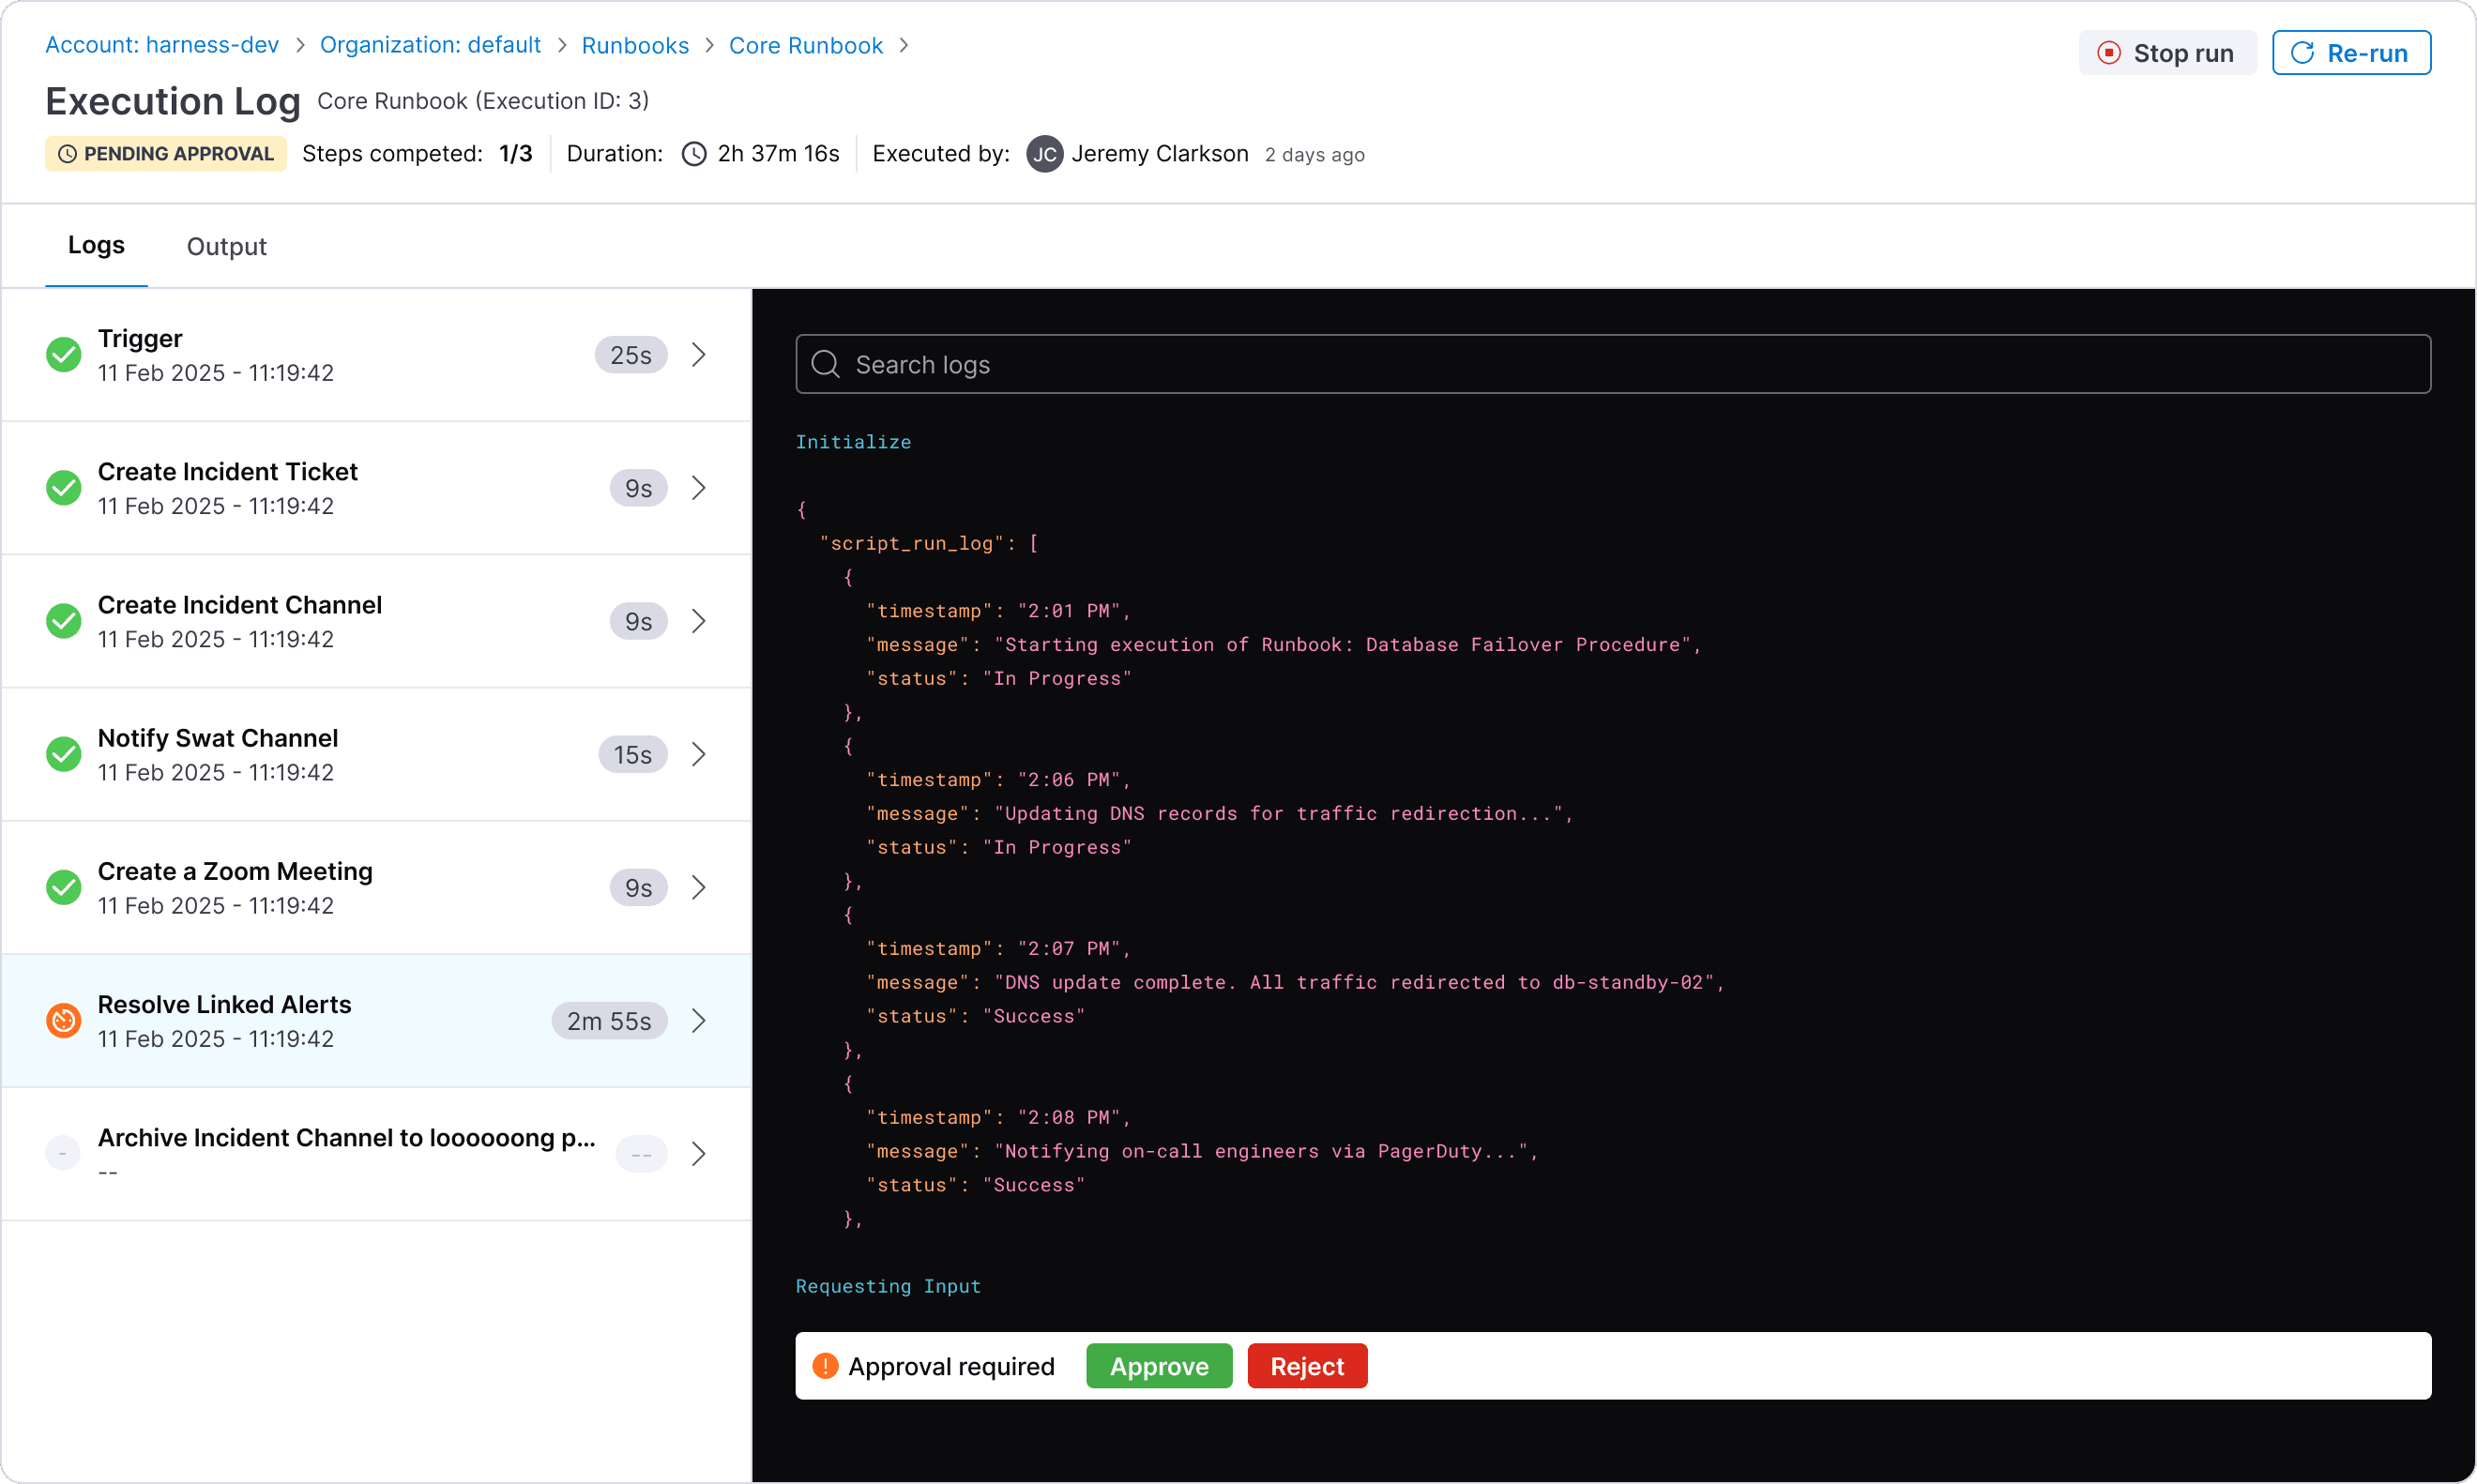The height and width of the screenshot is (1484, 2477).
Task: Open the Core Runbook breadcrumb link
Action: pos(805,45)
